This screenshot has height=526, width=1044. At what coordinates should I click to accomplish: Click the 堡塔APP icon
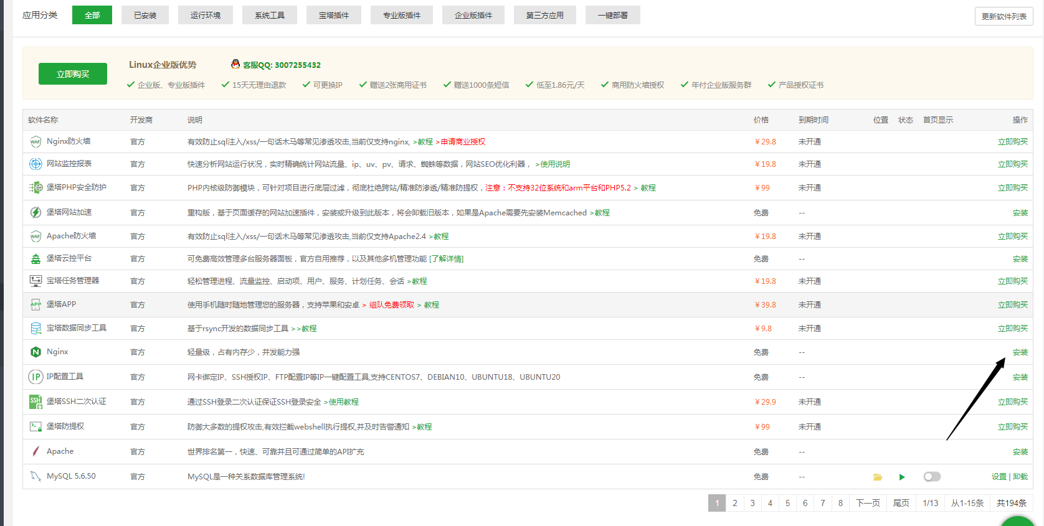pos(36,304)
